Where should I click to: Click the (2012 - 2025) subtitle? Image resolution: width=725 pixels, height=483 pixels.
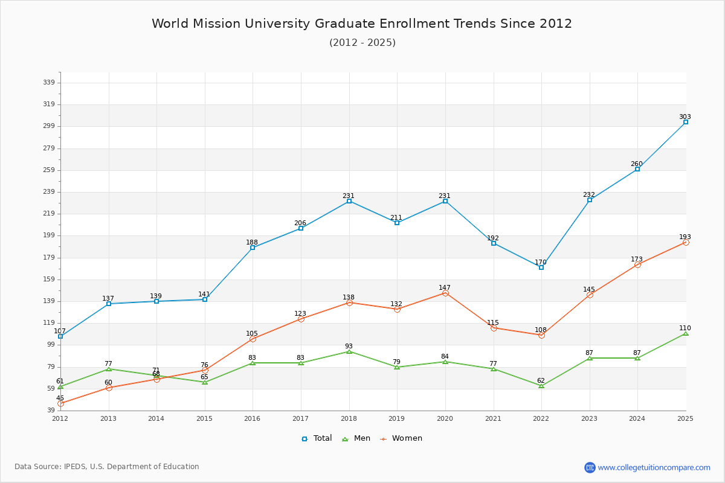coord(362,43)
